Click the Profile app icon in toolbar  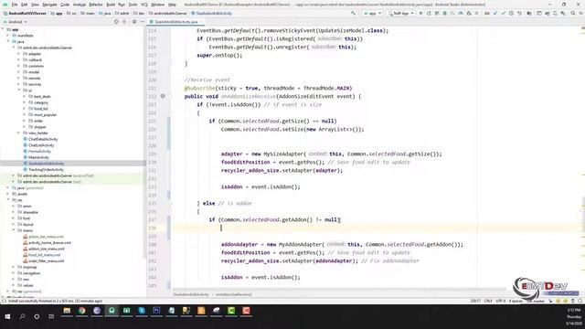click(x=460, y=13)
